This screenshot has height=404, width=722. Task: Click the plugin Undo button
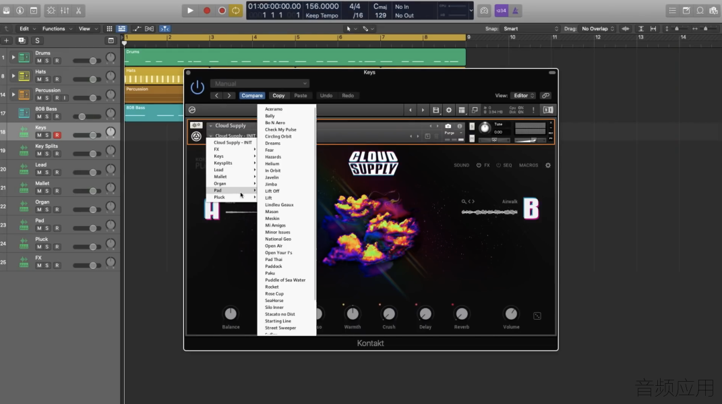pyautogui.click(x=326, y=95)
